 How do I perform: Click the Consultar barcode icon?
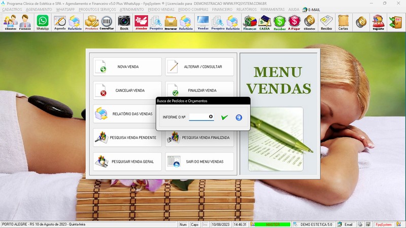pyautogui.click(x=107, y=22)
